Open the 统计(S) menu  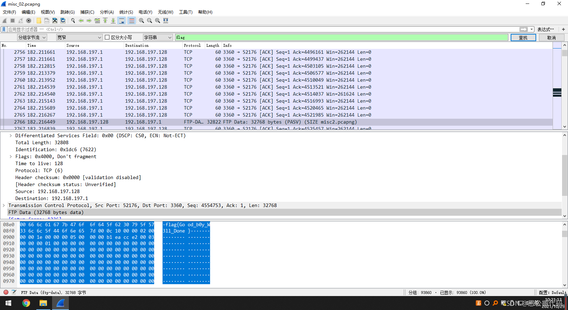point(126,12)
